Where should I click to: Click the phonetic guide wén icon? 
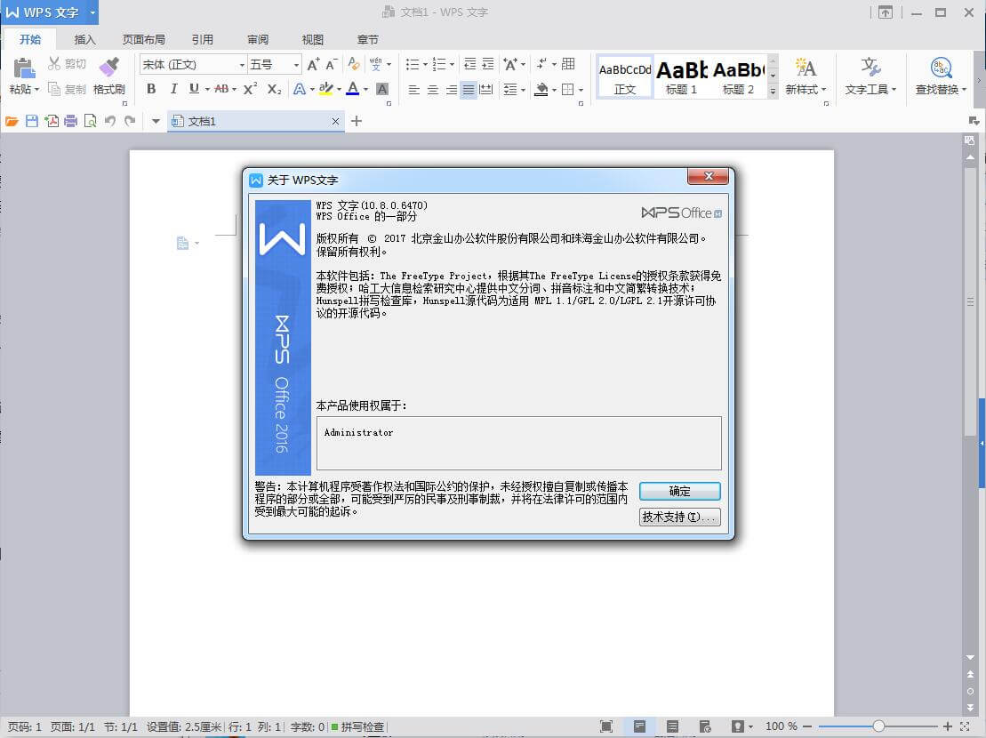click(x=376, y=64)
